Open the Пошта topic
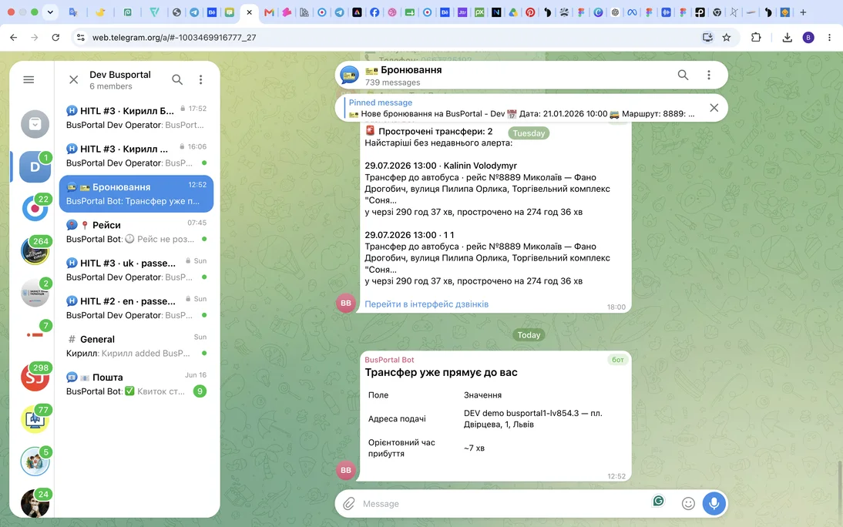The width and height of the screenshot is (843, 527). (x=136, y=384)
